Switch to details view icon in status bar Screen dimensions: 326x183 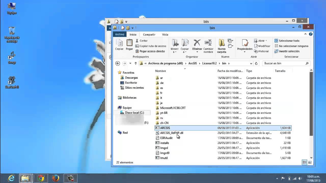tap(305, 162)
